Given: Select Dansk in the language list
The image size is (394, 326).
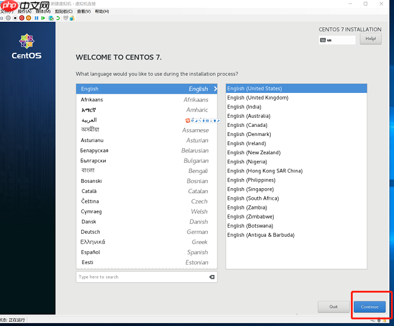Looking at the screenshot, I should click(147, 222).
